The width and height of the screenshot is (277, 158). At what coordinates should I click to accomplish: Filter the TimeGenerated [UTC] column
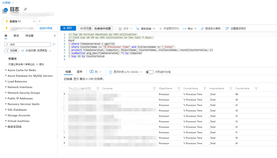pos(98,88)
